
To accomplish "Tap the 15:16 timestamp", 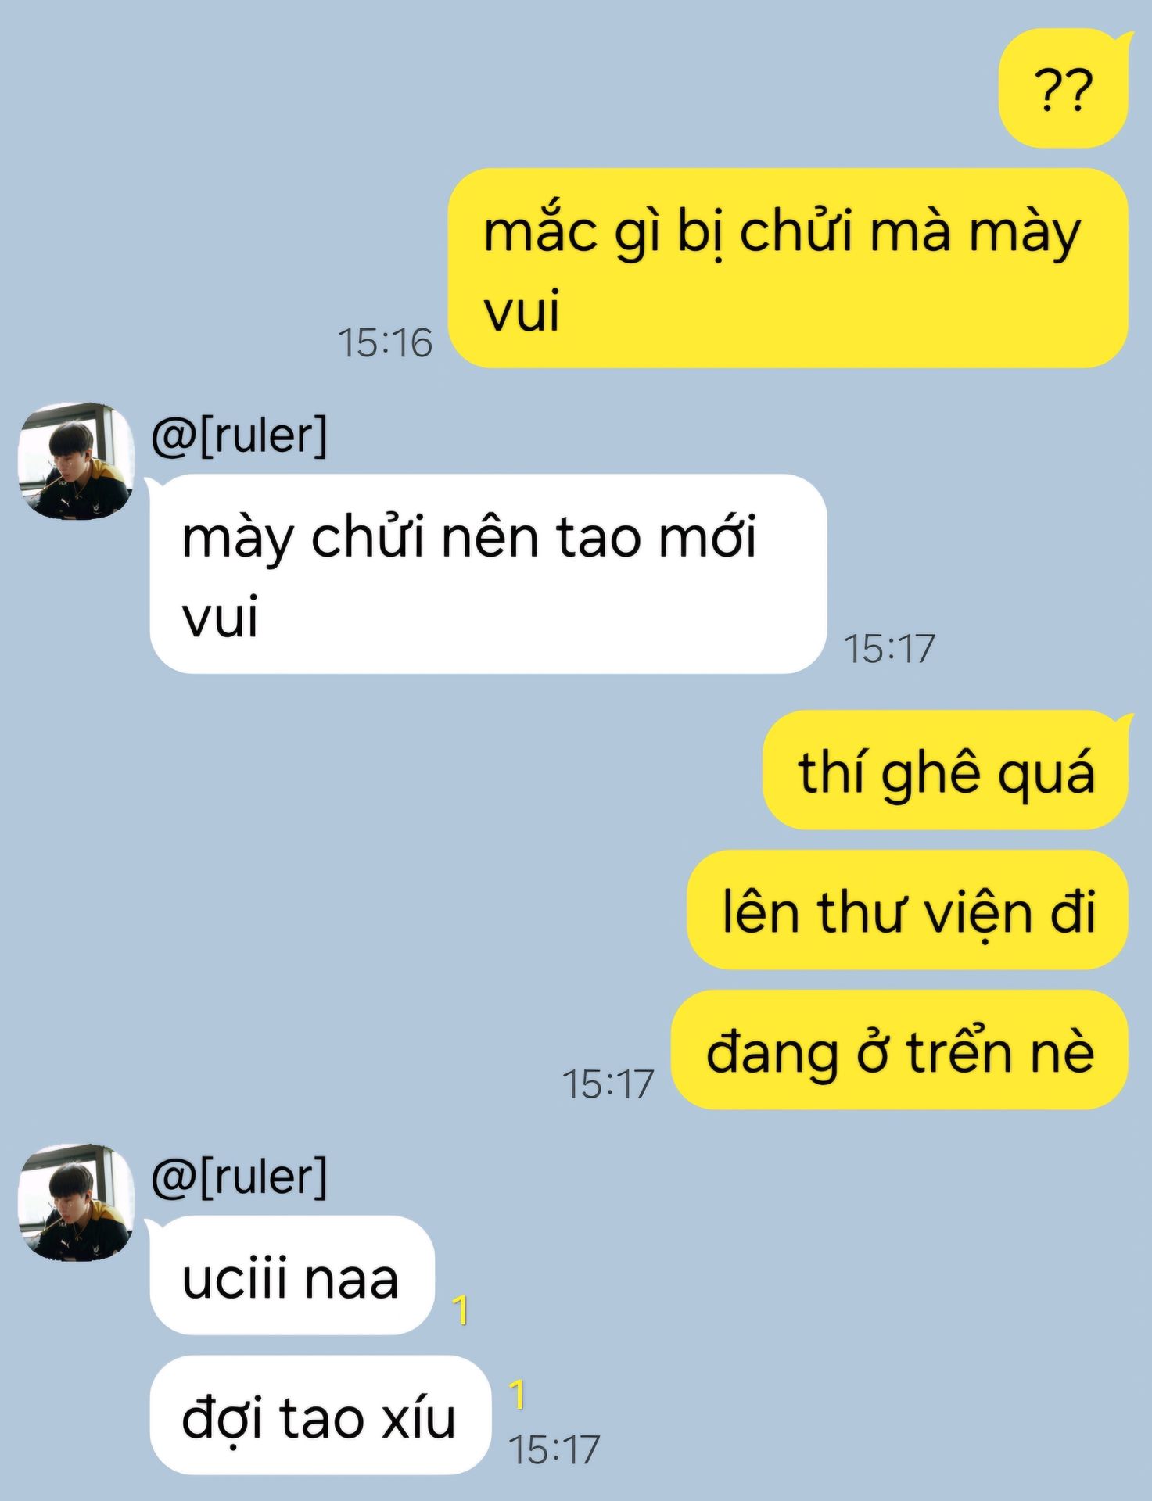I will tap(385, 342).
